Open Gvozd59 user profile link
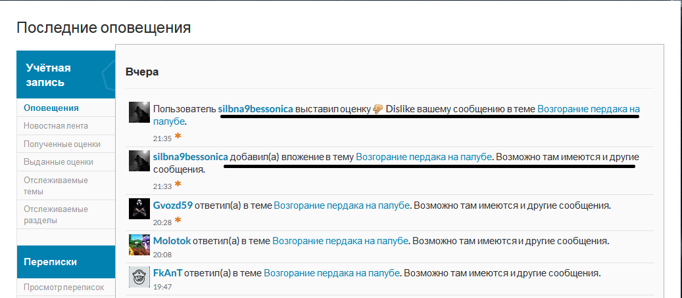Image resolution: width=682 pixels, height=298 pixels. 173,205
